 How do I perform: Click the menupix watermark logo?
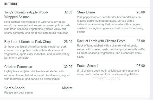[106, 79]
